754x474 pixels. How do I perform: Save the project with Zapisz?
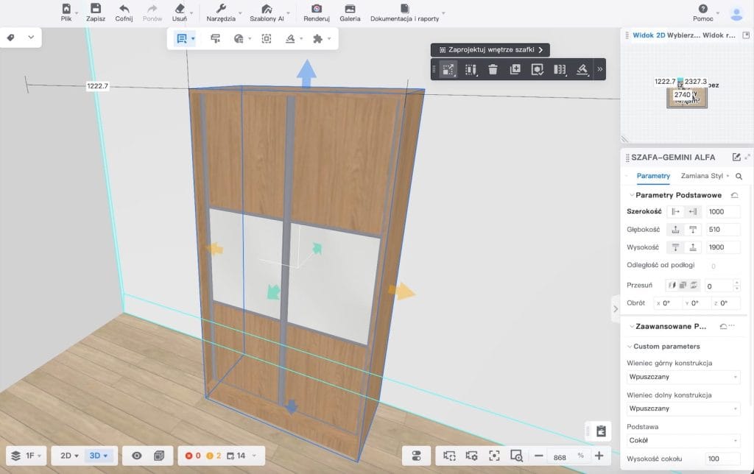tap(96, 13)
